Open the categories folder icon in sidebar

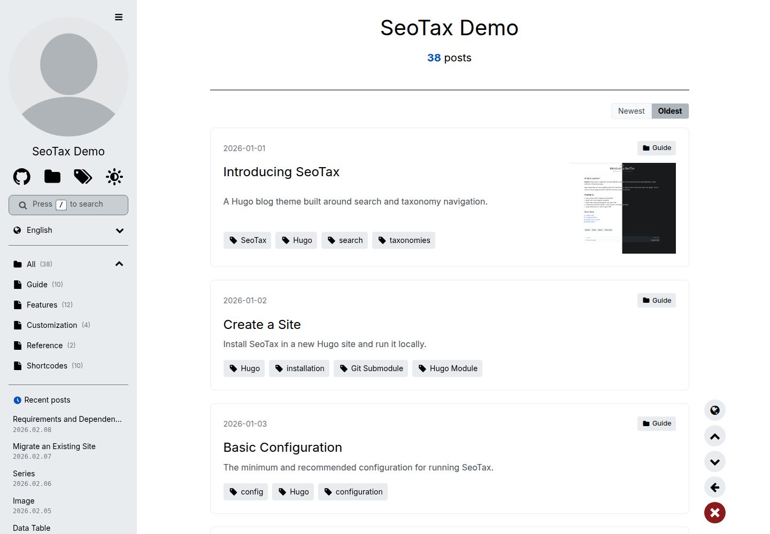(x=52, y=177)
